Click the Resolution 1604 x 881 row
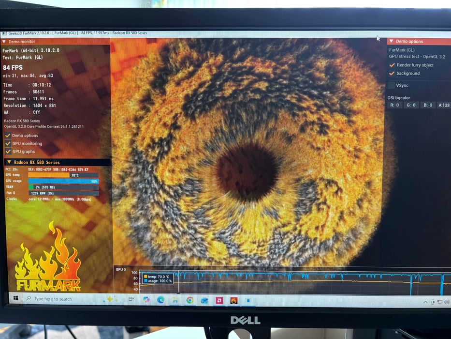This screenshot has height=339, width=451. 29,106
